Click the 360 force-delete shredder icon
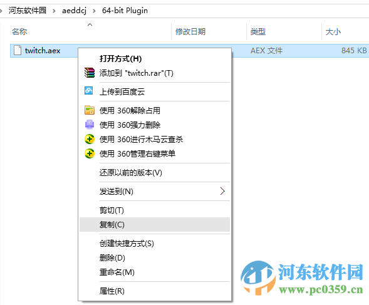The height and width of the screenshot is (305, 369). pos(90,125)
